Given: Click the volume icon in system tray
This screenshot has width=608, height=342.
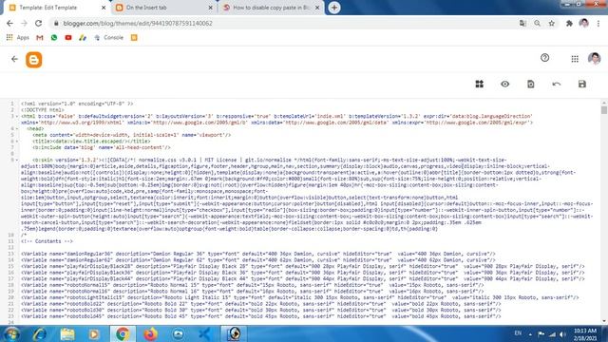Looking at the screenshot, I should point(563,334).
